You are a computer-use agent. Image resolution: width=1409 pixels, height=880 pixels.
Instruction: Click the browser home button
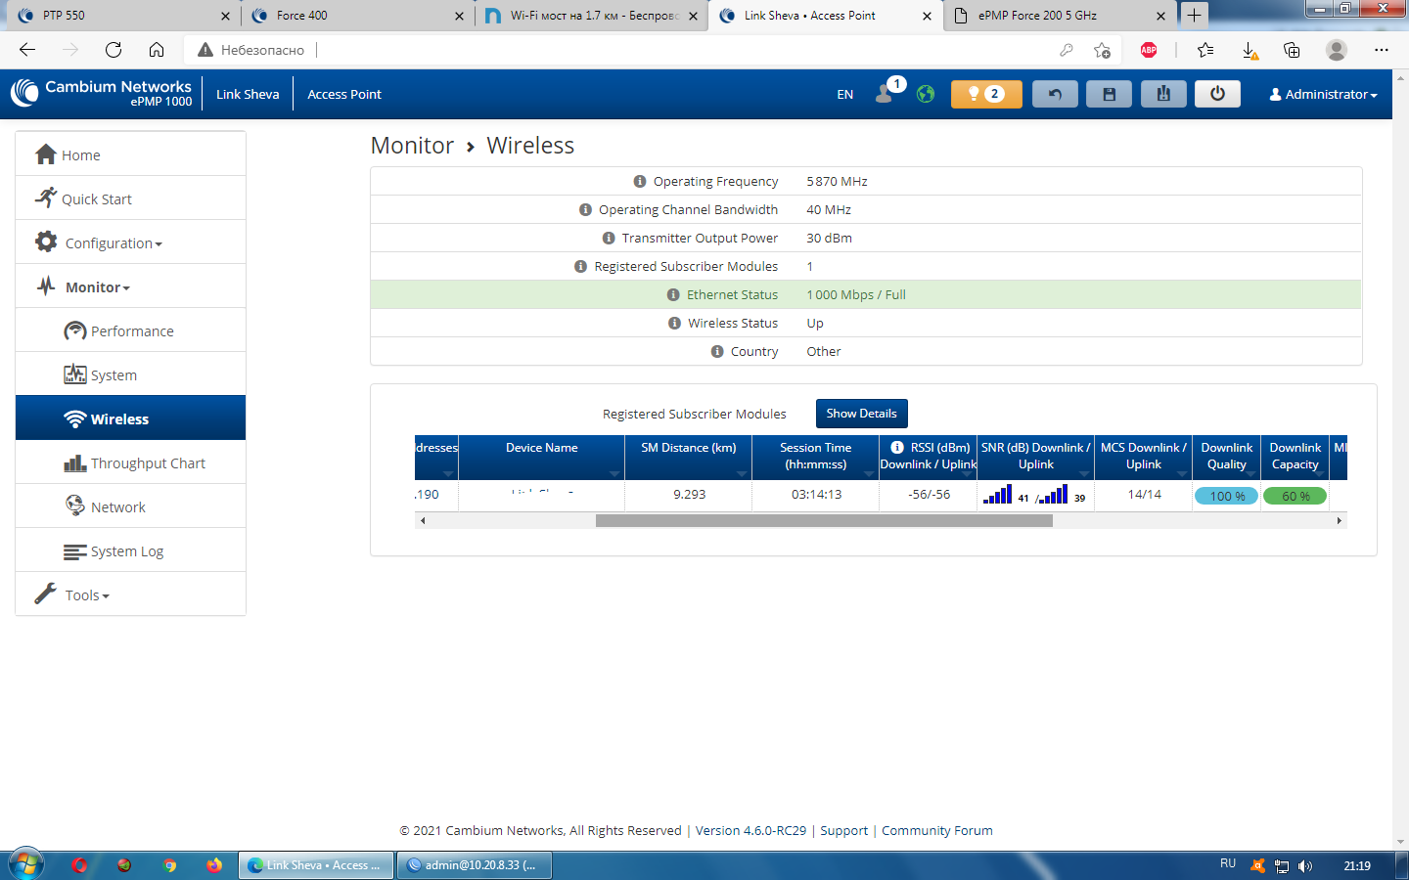pyautogui.click(x=157, y=50)
